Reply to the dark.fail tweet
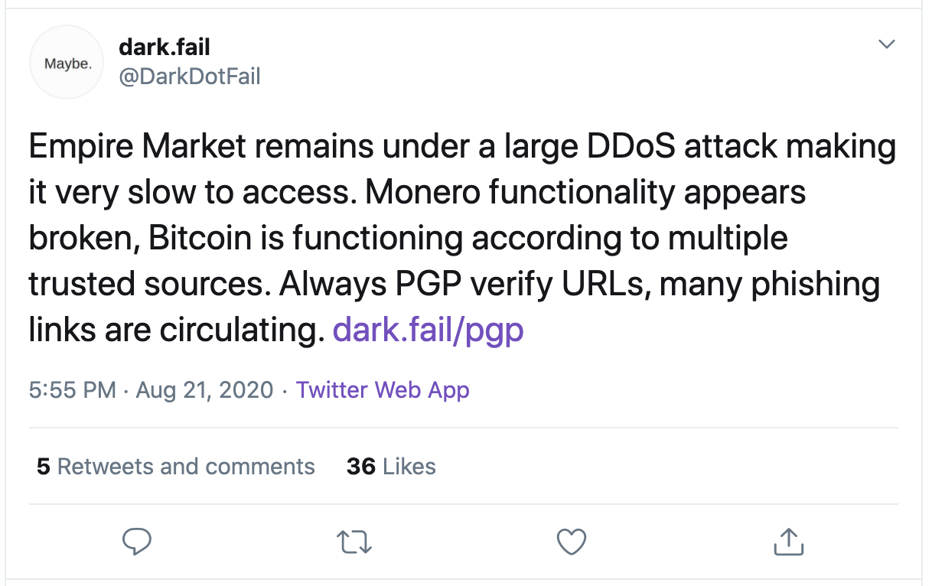 tap(137, 542)
